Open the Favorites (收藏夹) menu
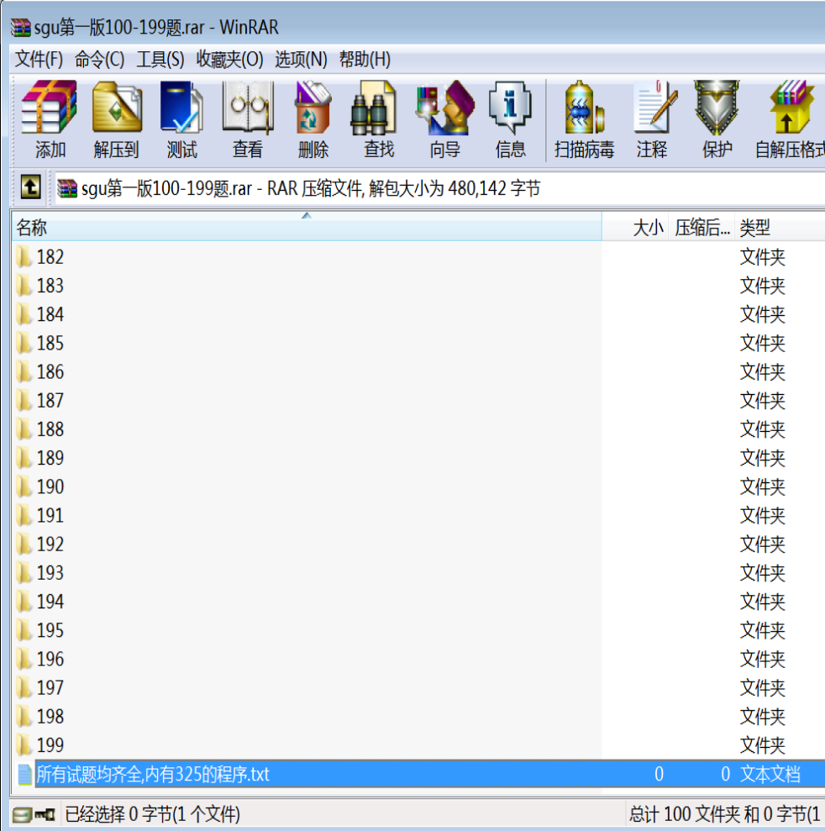Screen dimensions: 825x831 (x=229, y=59)
